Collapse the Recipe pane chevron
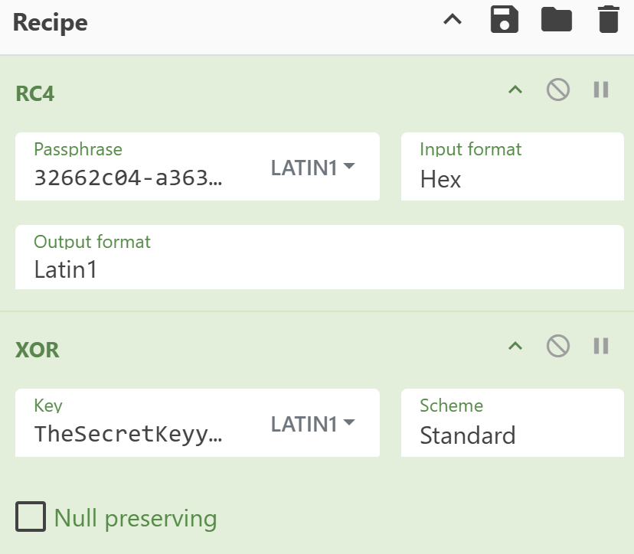The width and height of the screenshot is (634, 554). tap(453, 20)
